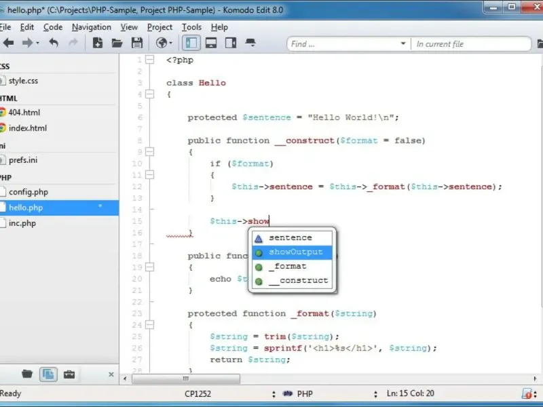Open config.php in the file list
The width and height of the screenshot is (543, 407).
tap(28, 192)
